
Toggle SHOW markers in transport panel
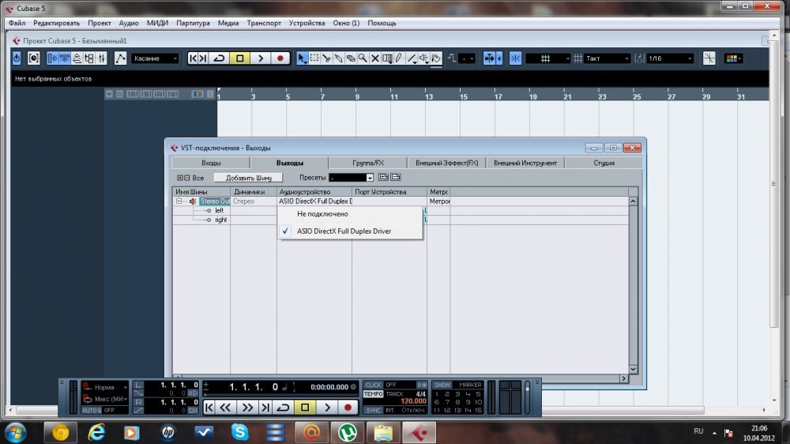tap(442, 385)
